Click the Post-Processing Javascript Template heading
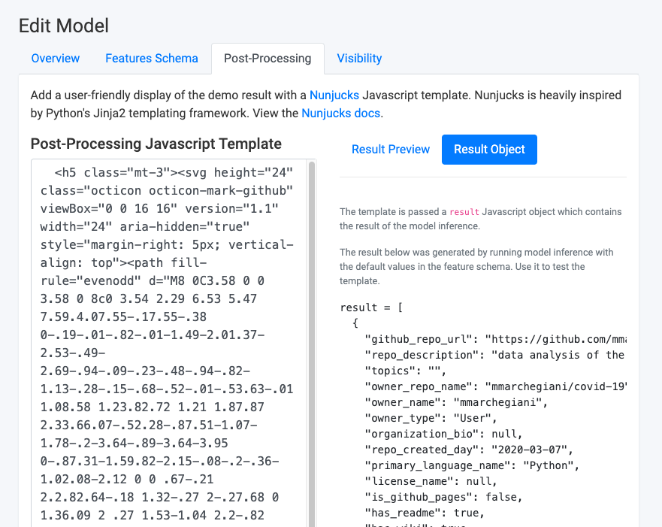Image resolution: width=662 pixels, height=527 pixels. point(156,144)
